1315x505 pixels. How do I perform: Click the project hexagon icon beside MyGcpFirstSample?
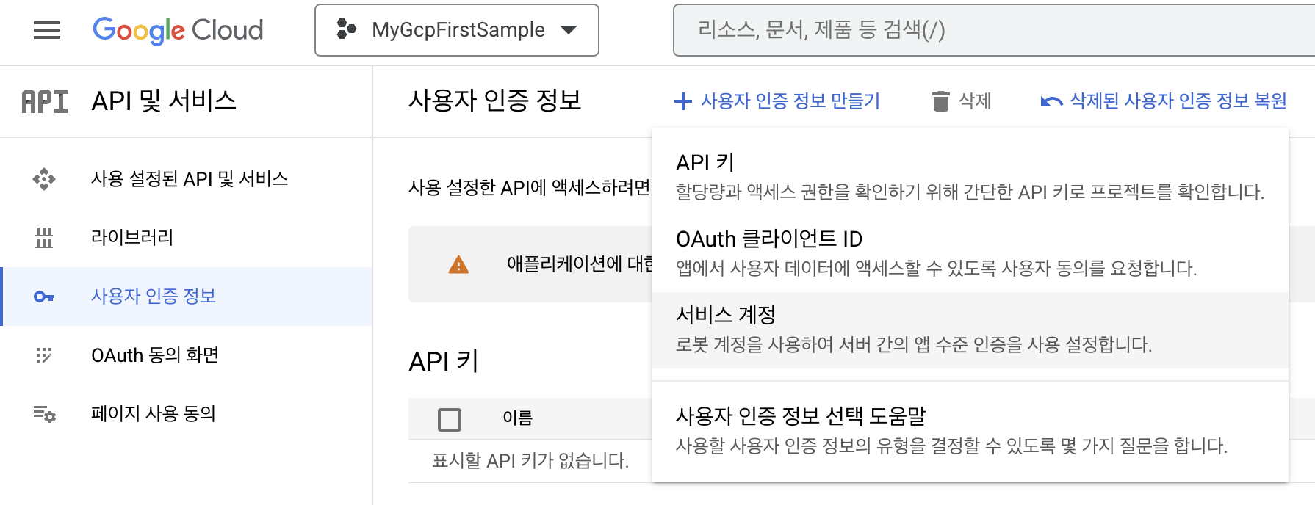346,29
